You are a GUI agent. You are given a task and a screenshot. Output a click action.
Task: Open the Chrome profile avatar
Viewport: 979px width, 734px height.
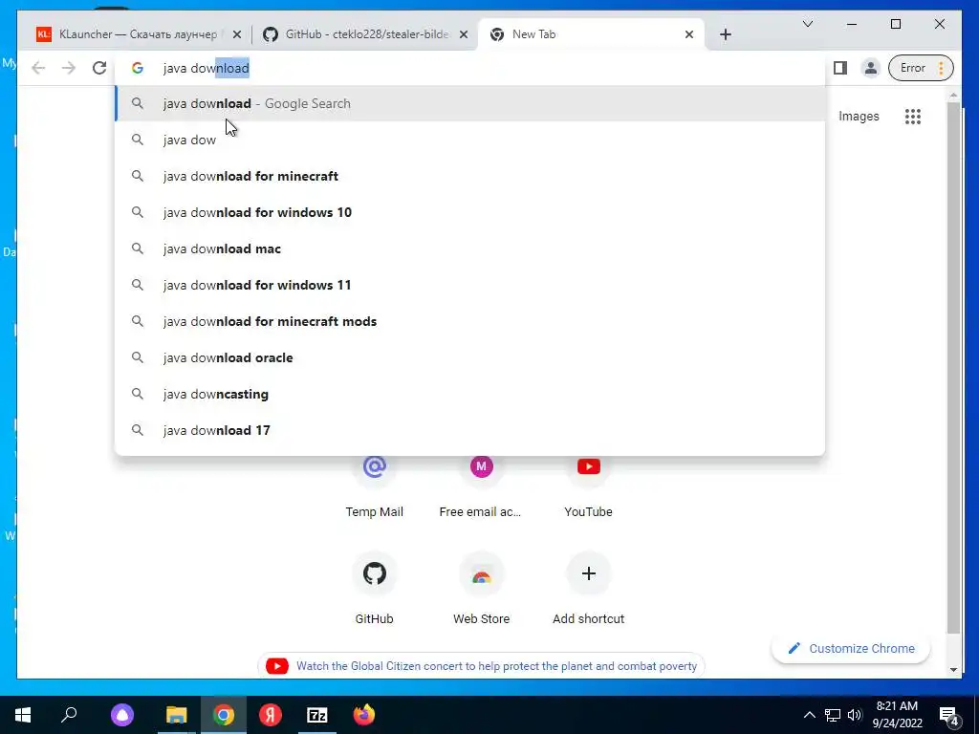870,68
